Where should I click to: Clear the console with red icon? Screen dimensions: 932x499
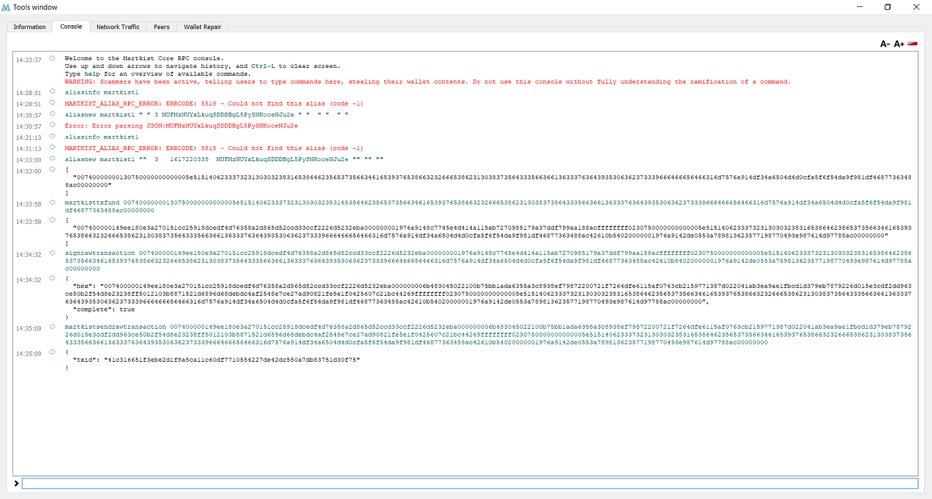[913, 43]
